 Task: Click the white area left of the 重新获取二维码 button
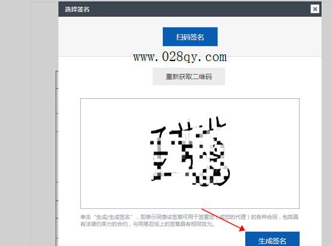pos(106,77)
